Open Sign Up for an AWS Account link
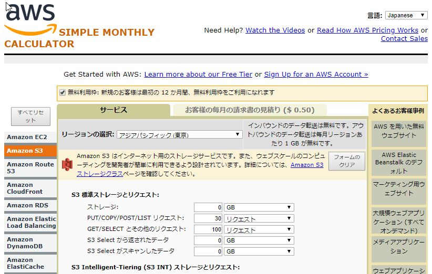 (316, 75)
